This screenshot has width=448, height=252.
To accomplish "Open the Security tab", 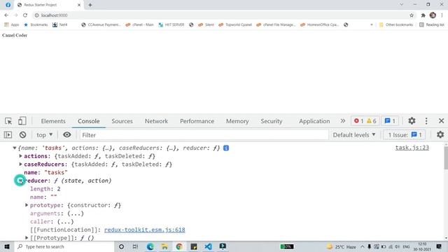I will coord(272,121).
